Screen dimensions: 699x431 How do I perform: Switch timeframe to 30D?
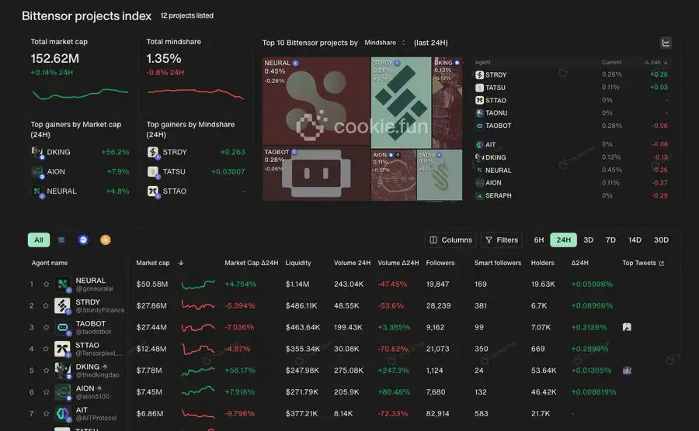(661, 240)
